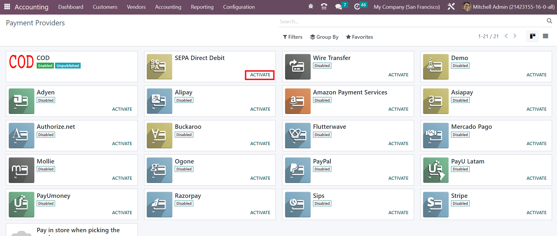Click the debug bug icon
Screen dimensions: 557x236
click(311, 6)
